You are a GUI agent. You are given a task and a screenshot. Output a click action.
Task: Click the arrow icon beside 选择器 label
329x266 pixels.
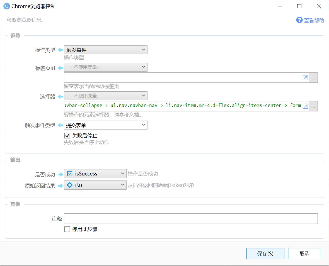(x=60, y=96)
